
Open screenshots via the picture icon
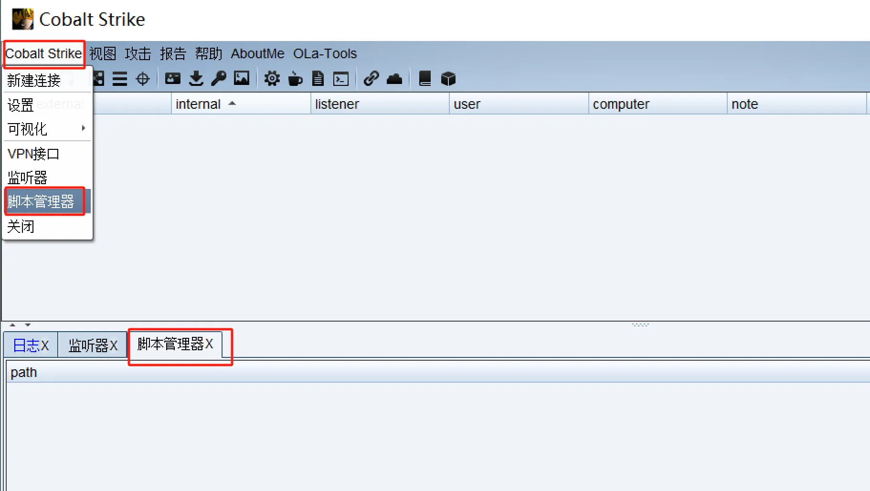[242, 78]
